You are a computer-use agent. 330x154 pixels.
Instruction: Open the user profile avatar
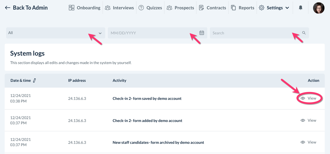(319, 8)
